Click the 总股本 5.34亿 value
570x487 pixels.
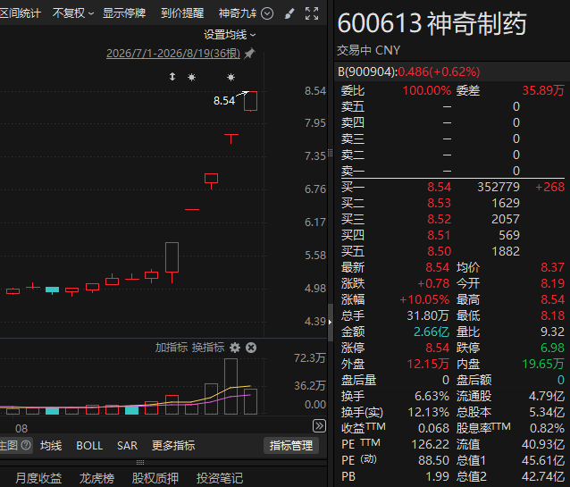coord(547,412)
